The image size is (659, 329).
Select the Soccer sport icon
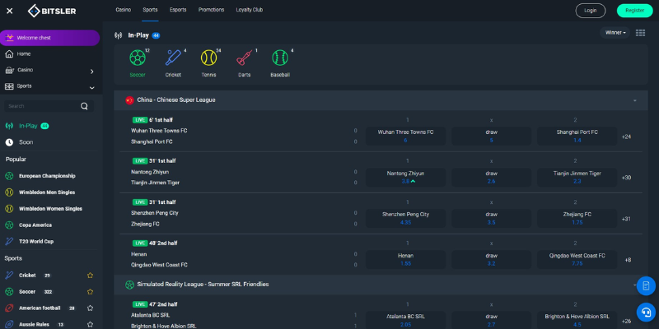(137, 58)
